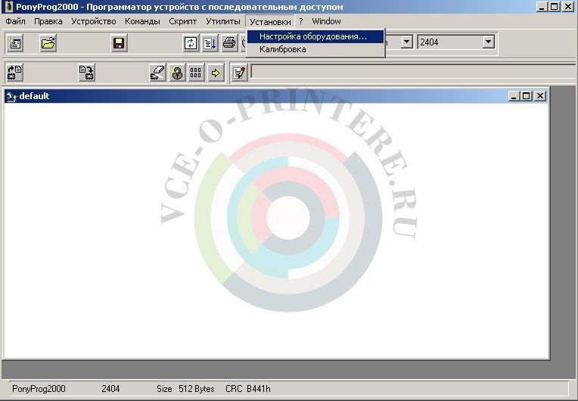Click the Write Device icon
578x401 pixels.
(87, 73)
